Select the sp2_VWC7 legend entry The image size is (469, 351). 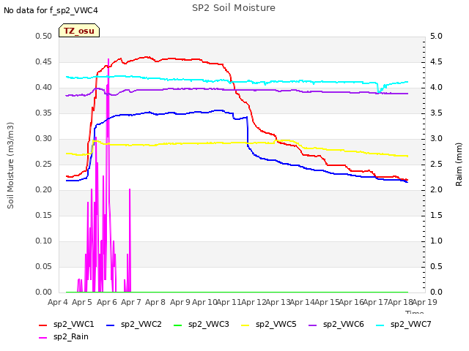tap(404, 324)
